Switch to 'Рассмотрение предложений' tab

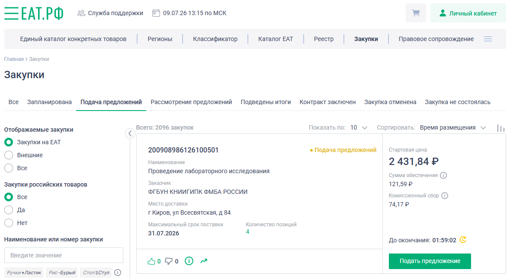coord(191,102)
